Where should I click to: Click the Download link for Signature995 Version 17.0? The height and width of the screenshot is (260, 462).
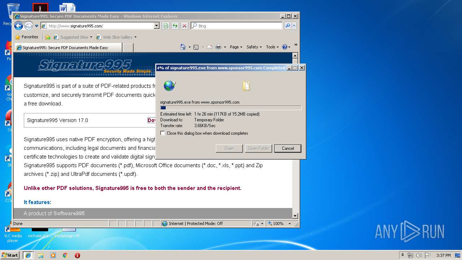(x=151, y=120)
